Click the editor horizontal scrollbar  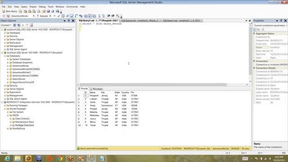153,85
